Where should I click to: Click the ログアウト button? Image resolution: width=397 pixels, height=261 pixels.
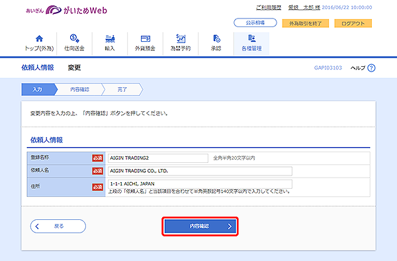[353, 23]
